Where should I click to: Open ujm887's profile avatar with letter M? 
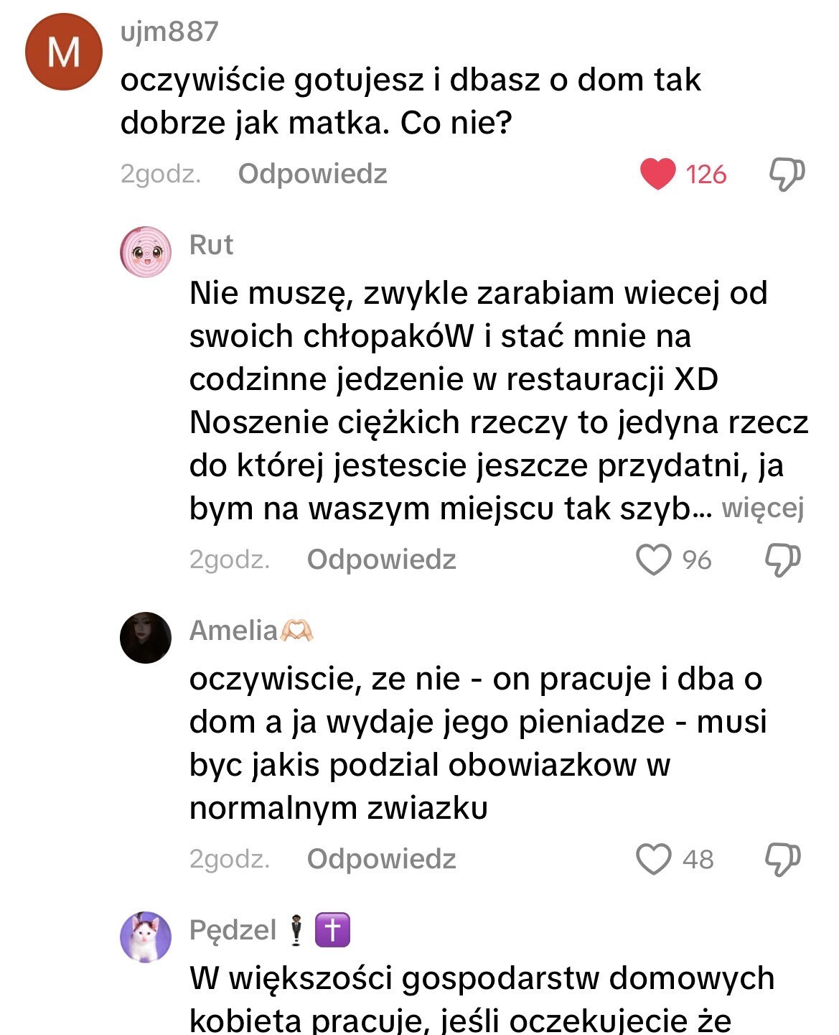pos(63,52)
